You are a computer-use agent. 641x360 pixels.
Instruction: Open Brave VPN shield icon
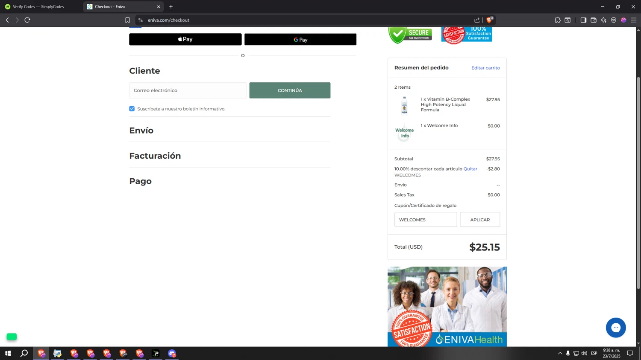tap(614, 20)
